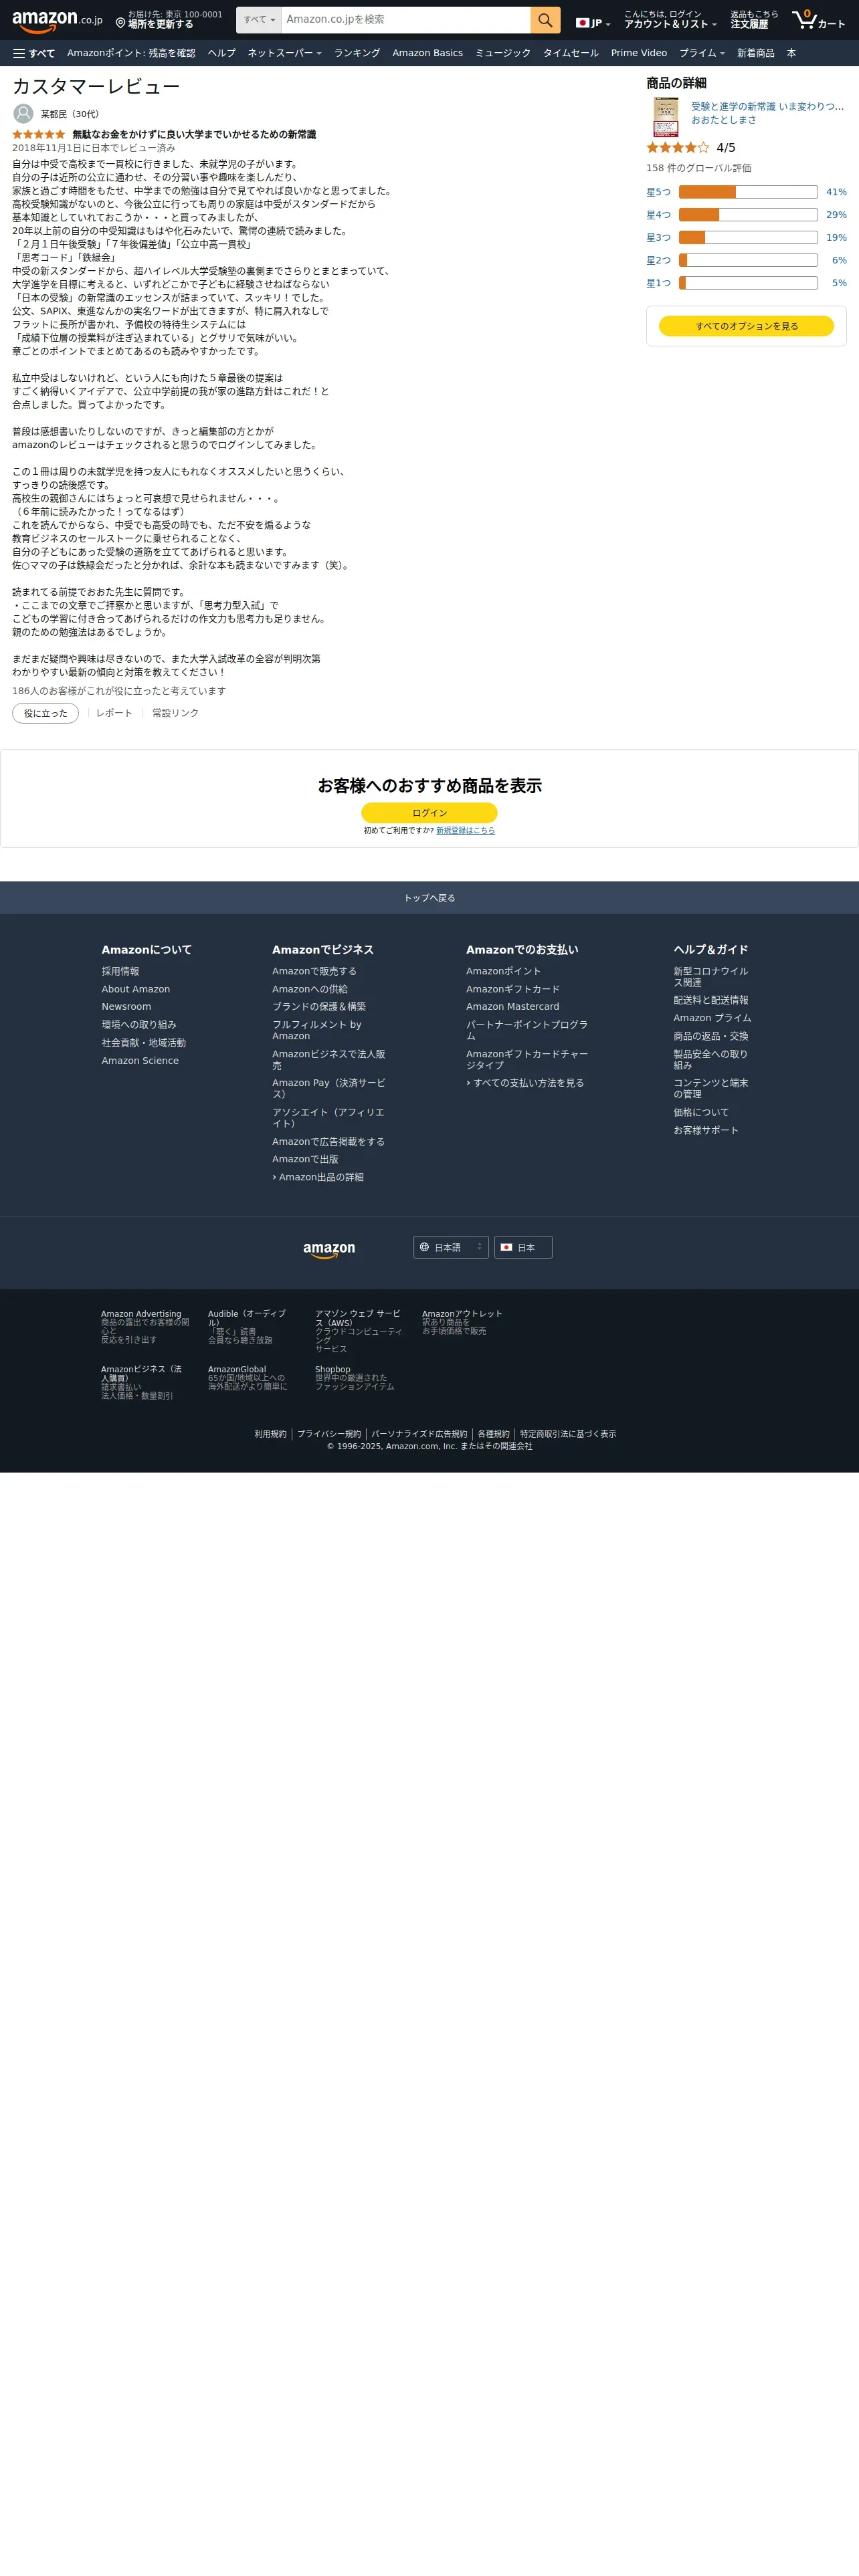
Task: Open the book cover thumbnail
Action: (x=665, y=117)
